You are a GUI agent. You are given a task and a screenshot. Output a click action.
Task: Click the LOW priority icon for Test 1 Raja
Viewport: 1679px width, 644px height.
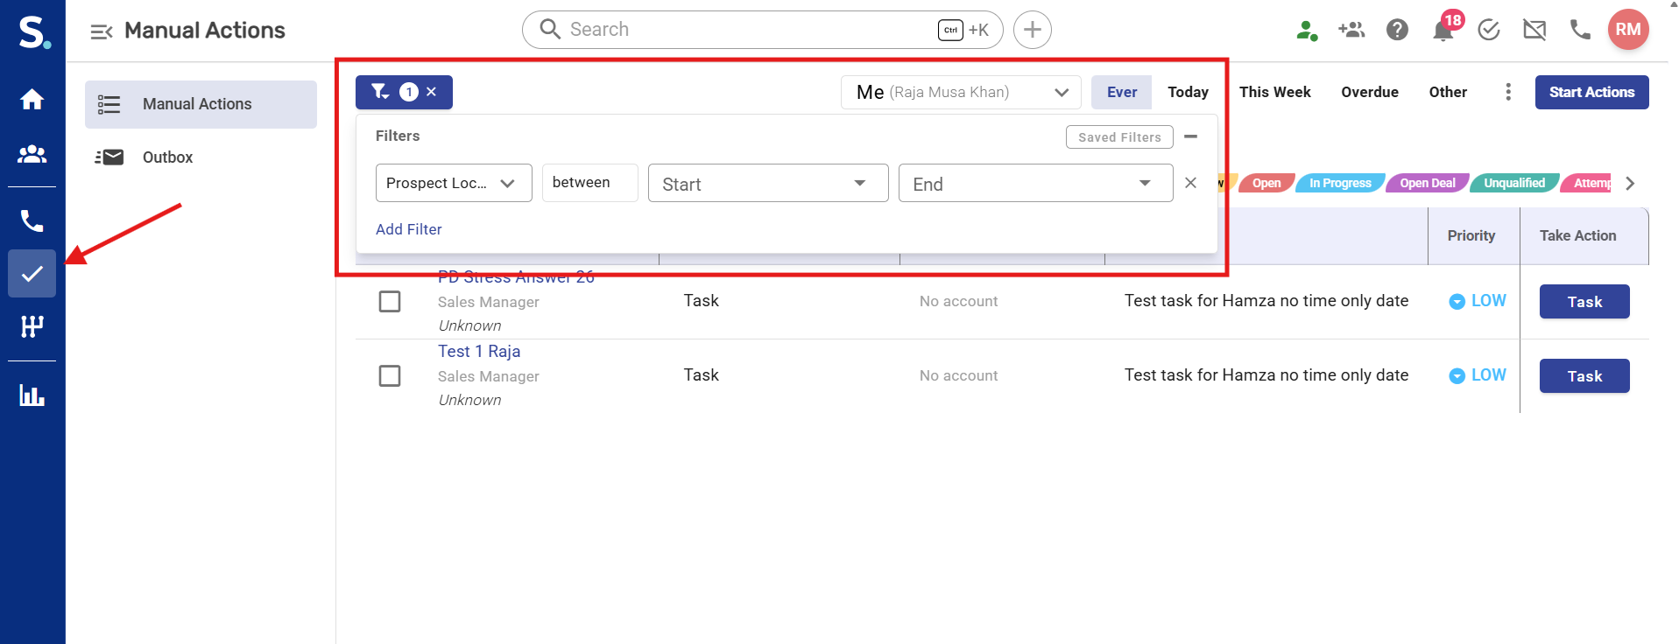point(1457,376)
